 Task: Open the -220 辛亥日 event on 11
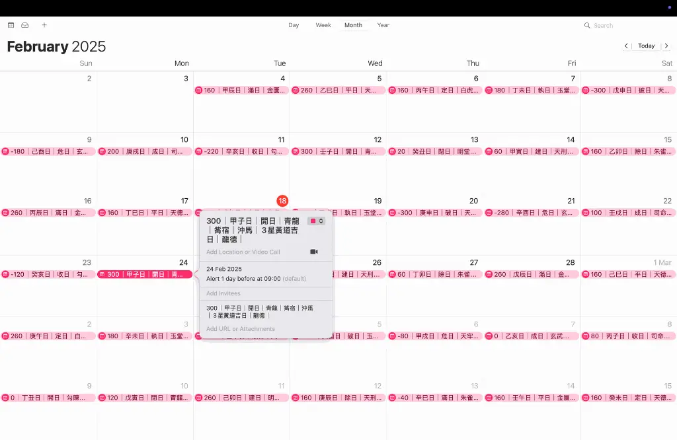coord(241,151)
